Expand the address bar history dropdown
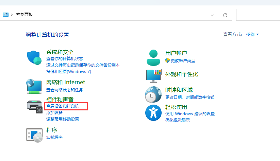The width and height of the screenshot is (280, 161). click(212, 15)
